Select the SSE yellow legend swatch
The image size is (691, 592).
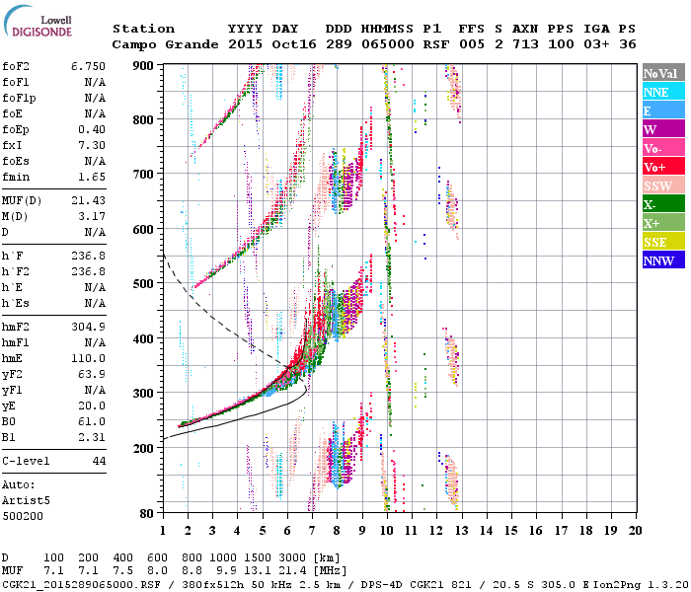(663, 242)
